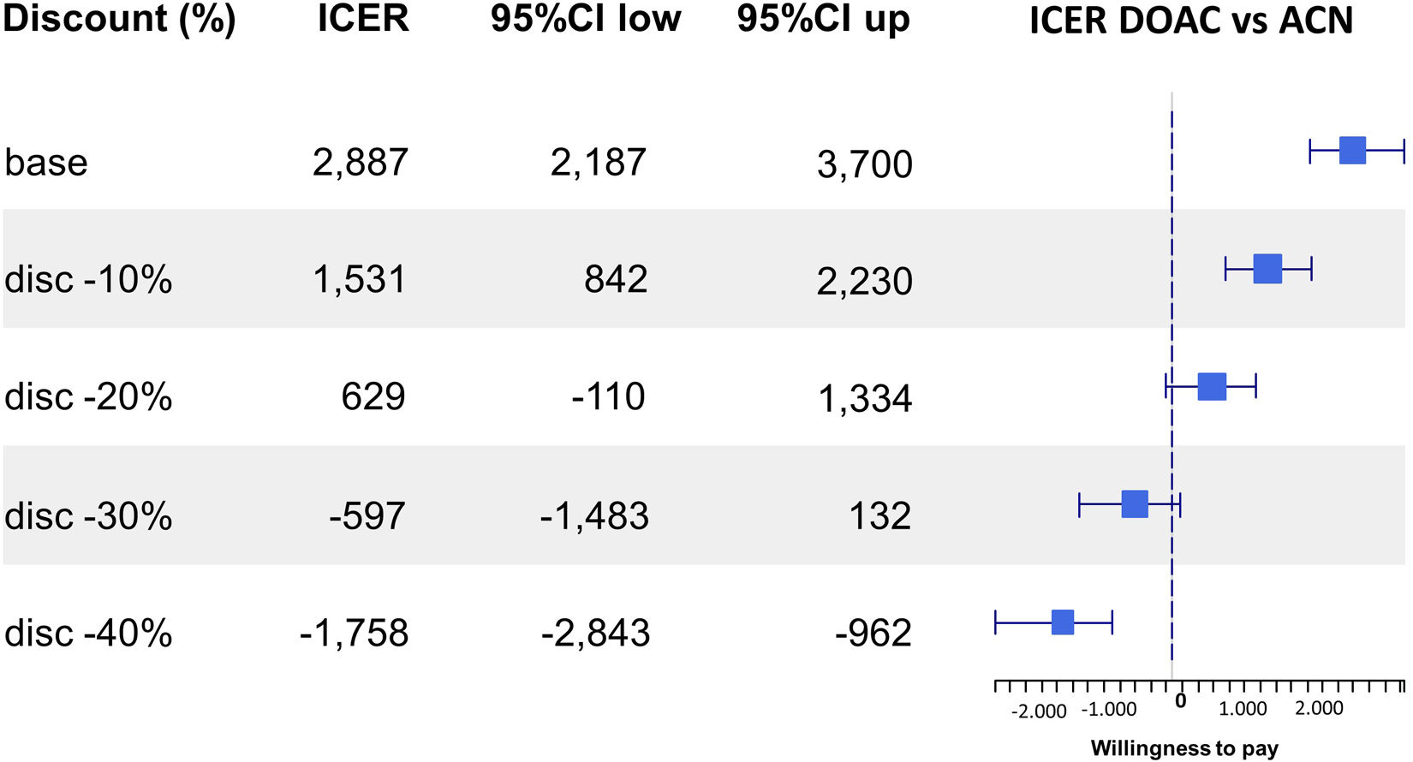This screenshot has width=1413, height=762.
Task: Click the "disc -40%" row label
Action: (x=88, y=634)
